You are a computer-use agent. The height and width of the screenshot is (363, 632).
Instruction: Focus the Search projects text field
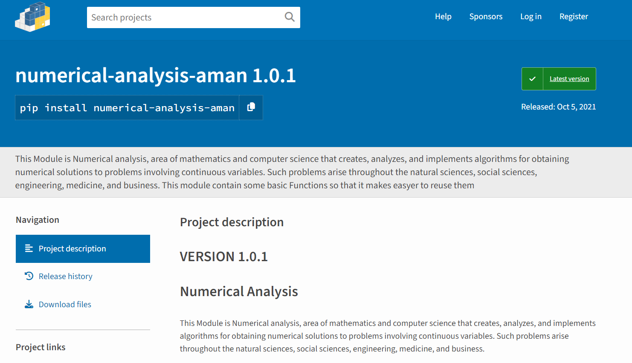[183, 17]
